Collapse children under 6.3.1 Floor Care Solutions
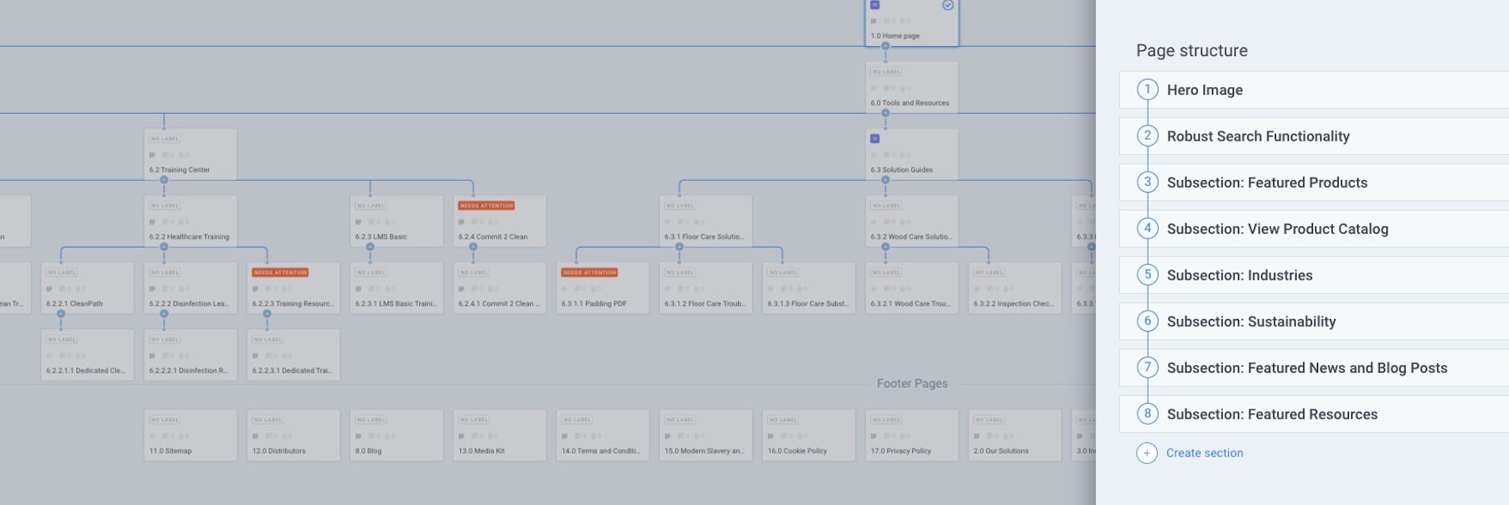The height and width of the screenshot is (505, 1509). (x=679, y=247)
